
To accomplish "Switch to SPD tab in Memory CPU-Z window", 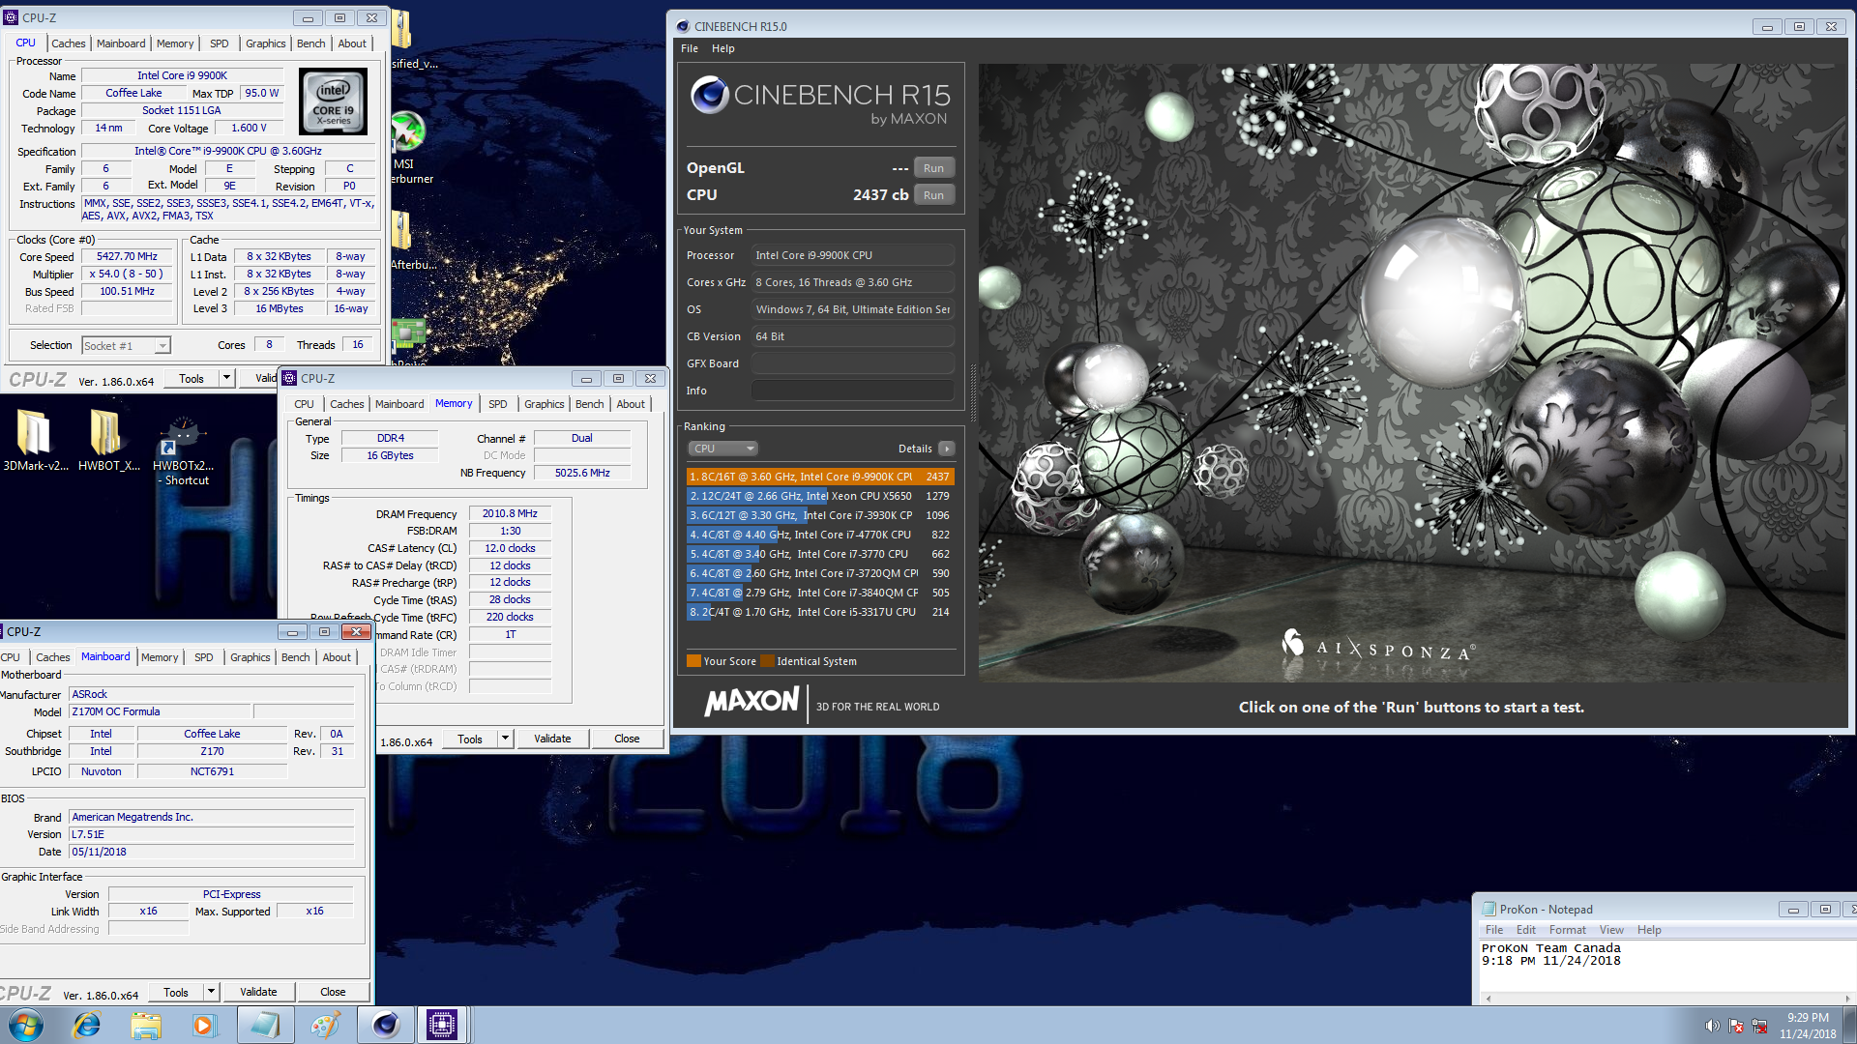I will pos(498,404).
